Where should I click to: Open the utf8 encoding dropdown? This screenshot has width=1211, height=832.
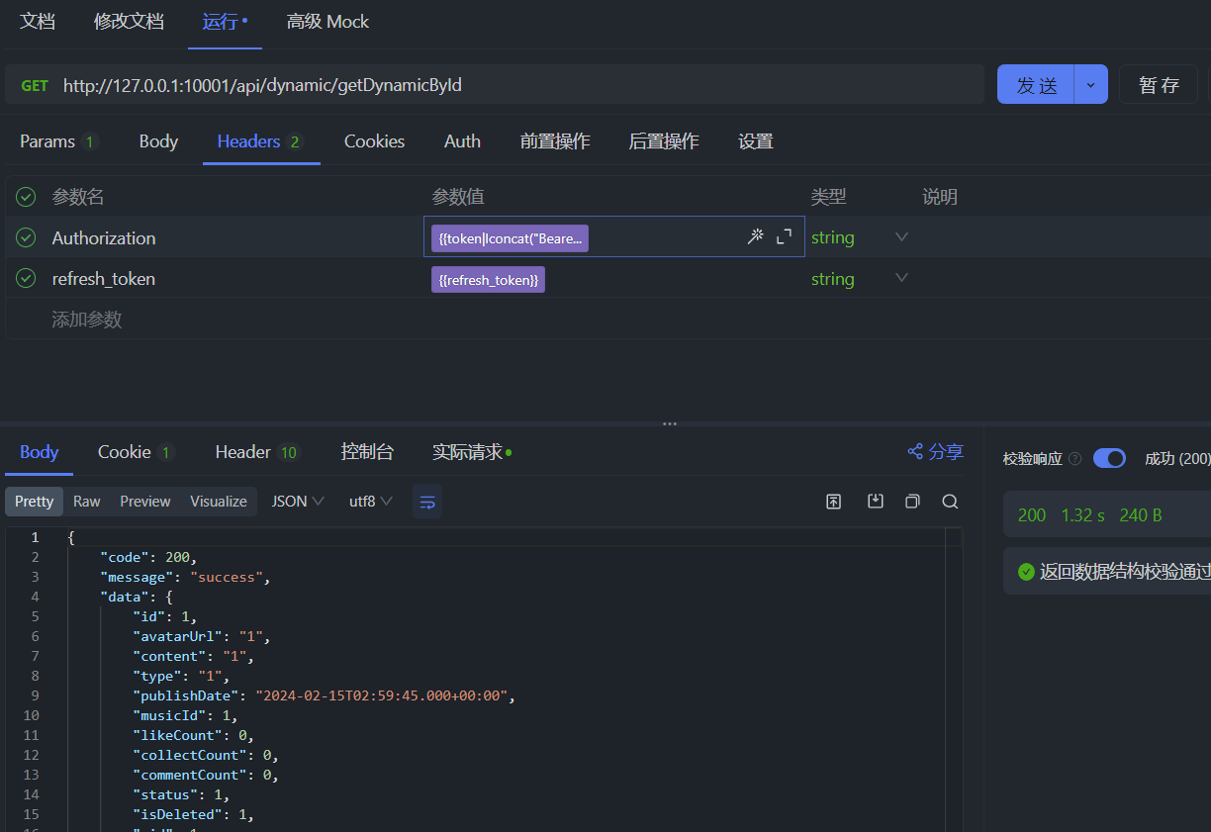[368, 502]
